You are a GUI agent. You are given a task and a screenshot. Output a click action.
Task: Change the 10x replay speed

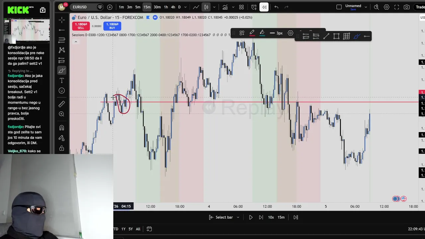coord(271,217)
